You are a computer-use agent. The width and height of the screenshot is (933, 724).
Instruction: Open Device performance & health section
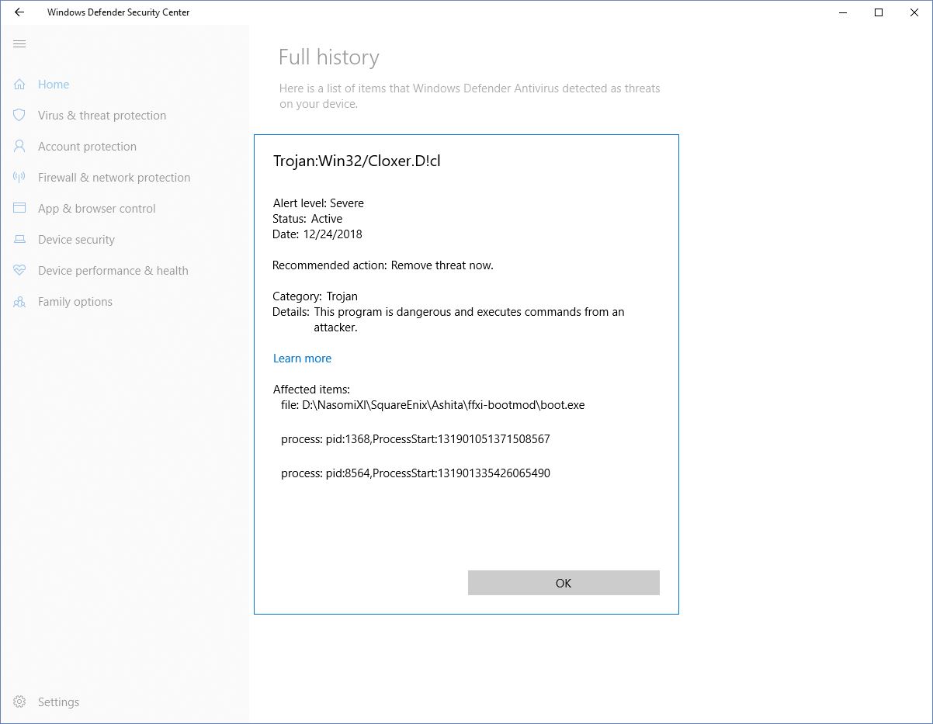tap(113, 271)
